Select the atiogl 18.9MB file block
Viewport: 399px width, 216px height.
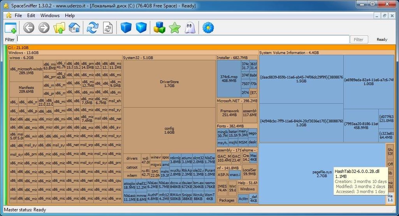coord(129,185)
